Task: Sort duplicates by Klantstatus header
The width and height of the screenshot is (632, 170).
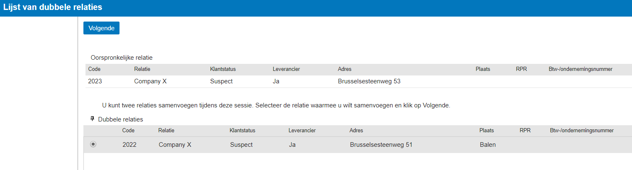Action: click(242, 131)
